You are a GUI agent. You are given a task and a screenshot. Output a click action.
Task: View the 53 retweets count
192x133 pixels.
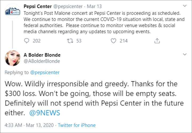(79, 41)
